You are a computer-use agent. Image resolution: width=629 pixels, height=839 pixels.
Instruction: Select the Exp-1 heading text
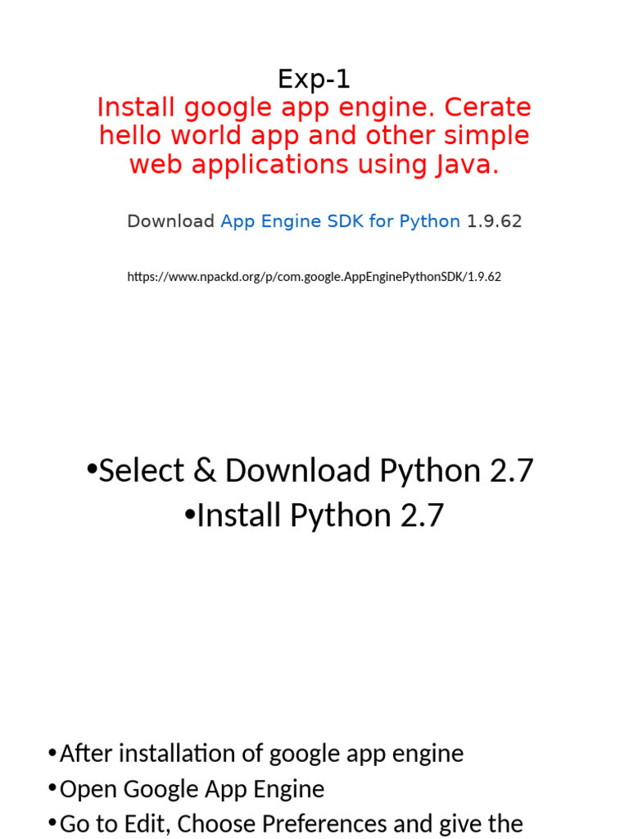(314, 79)
